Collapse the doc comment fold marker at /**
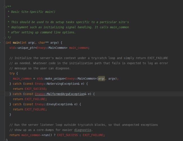The width and height of the screenshot is (183, 141). coord(5,7)
